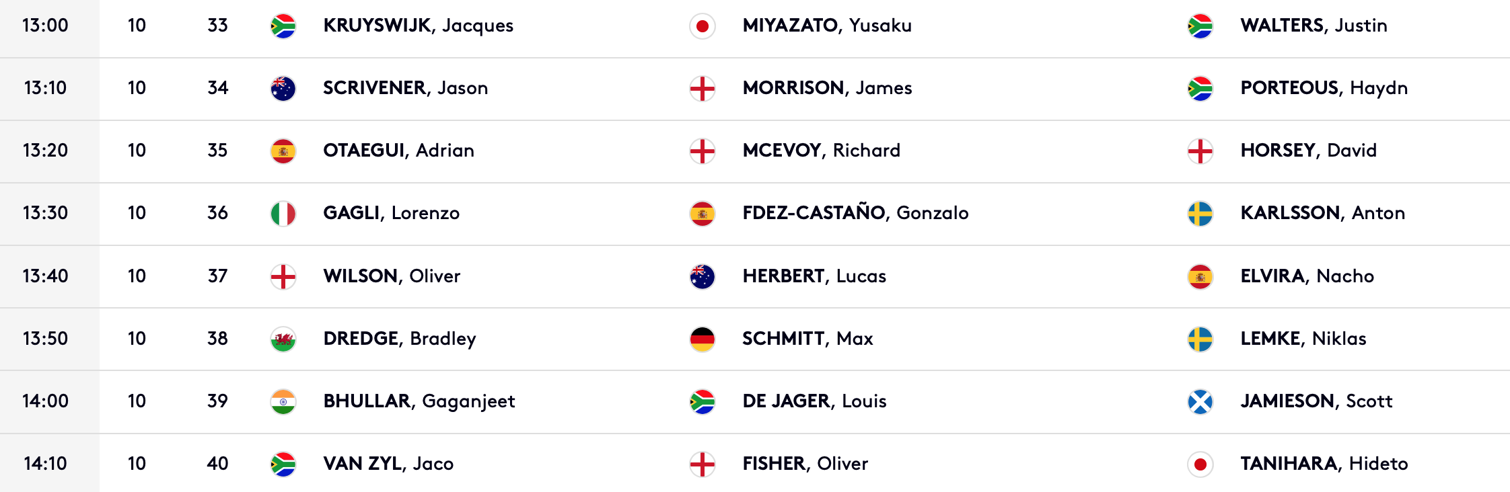Click Wales flag beside DREDGE, Bradley
Viewport: 1510px width, 492px height.
click(283, 339)
